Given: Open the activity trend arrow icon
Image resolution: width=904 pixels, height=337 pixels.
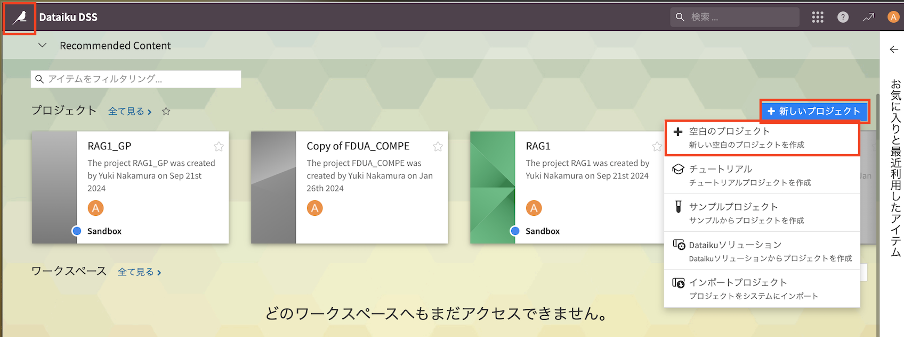Looking at the screenshot, I should [868, 17].
